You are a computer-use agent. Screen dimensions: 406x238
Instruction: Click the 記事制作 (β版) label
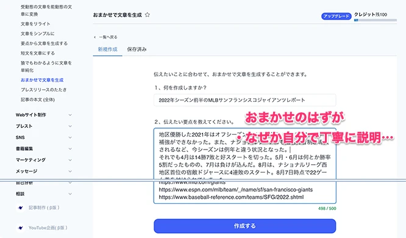pyautogui.click(x=44, y=207)
